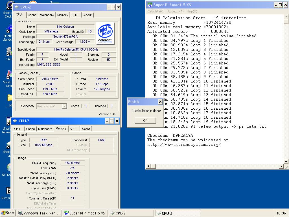Open the hexus shortcut on desktop
Image resolution: width=289 pixels, height=217 pixels.
(x=8, y=121)
